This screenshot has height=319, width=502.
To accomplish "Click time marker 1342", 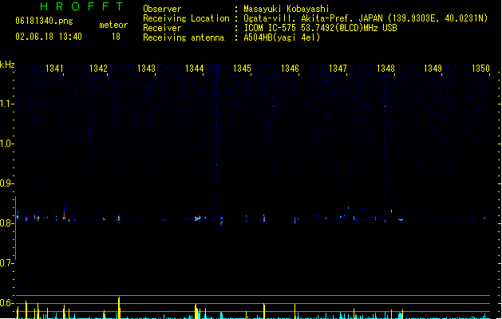I will coord(98,69).
